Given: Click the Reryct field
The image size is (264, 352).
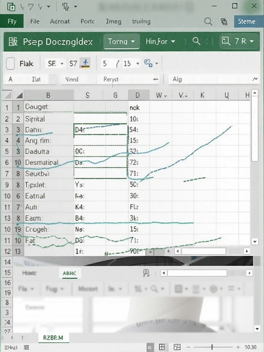Looking at the screenshot, I should 128,79.
